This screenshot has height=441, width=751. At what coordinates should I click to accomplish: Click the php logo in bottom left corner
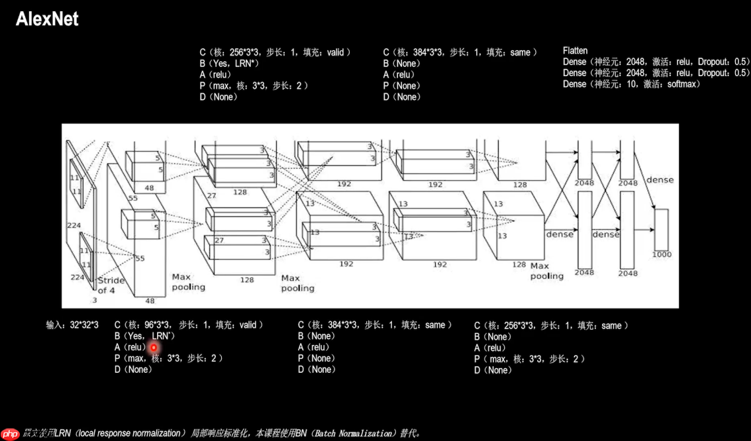click(x=9, y=433)
